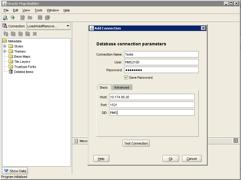Open the Tools menu
The height and width of the screenshot is (180, 241).
coord(38,10)
